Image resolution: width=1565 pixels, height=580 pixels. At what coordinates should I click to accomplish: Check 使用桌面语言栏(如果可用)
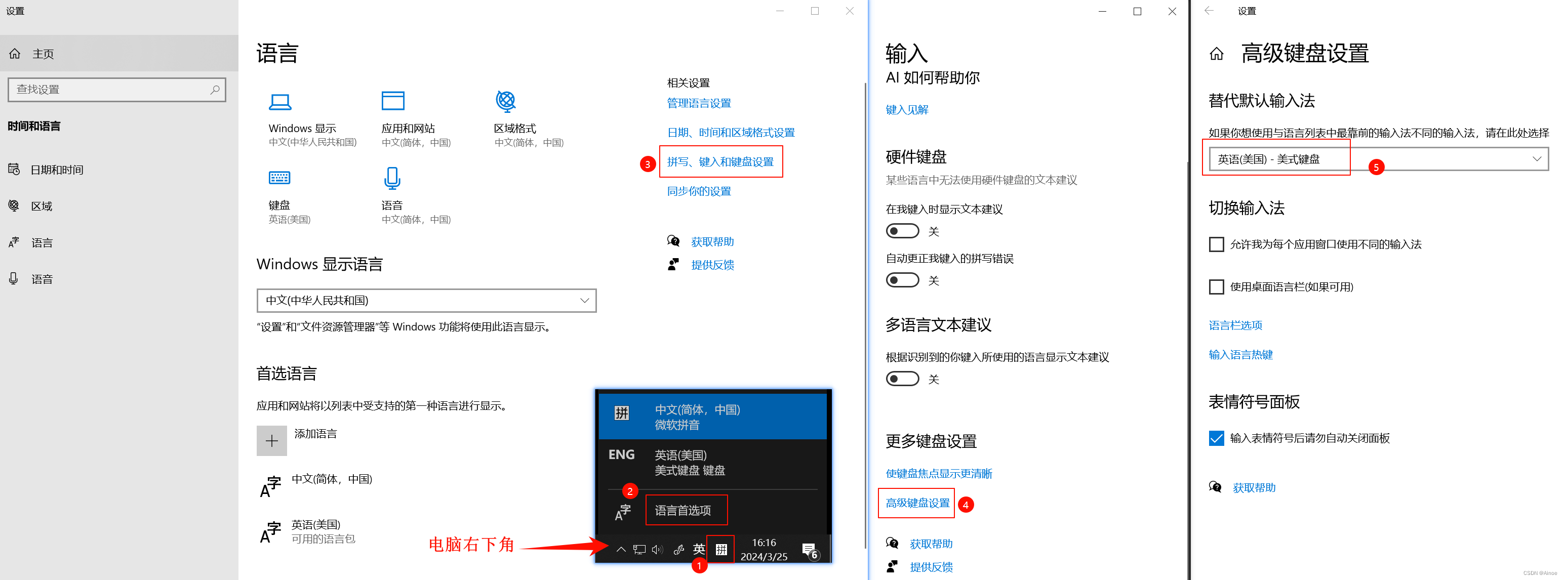[x=1216, y=286]
